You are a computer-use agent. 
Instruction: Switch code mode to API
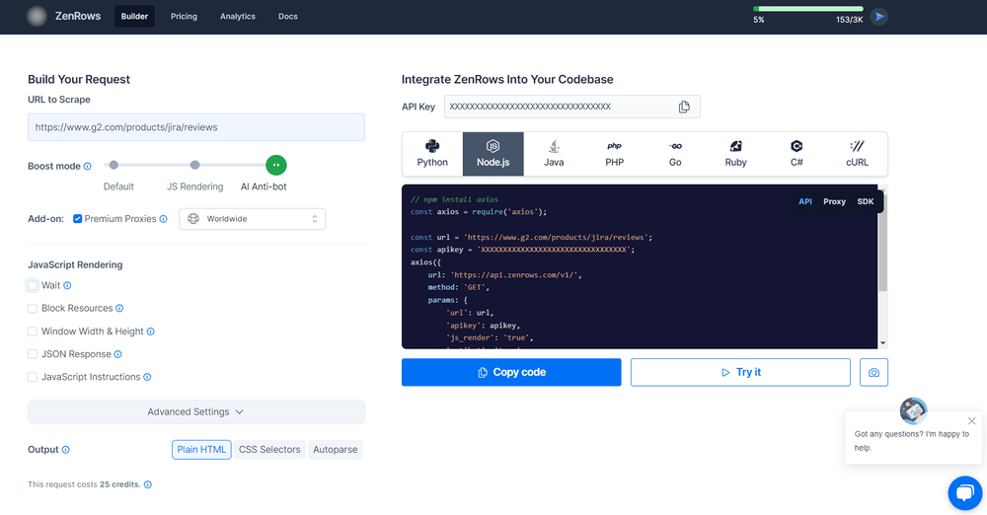tap(805, 201)
